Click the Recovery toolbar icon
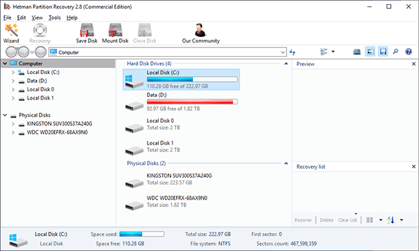 point(40,33)
